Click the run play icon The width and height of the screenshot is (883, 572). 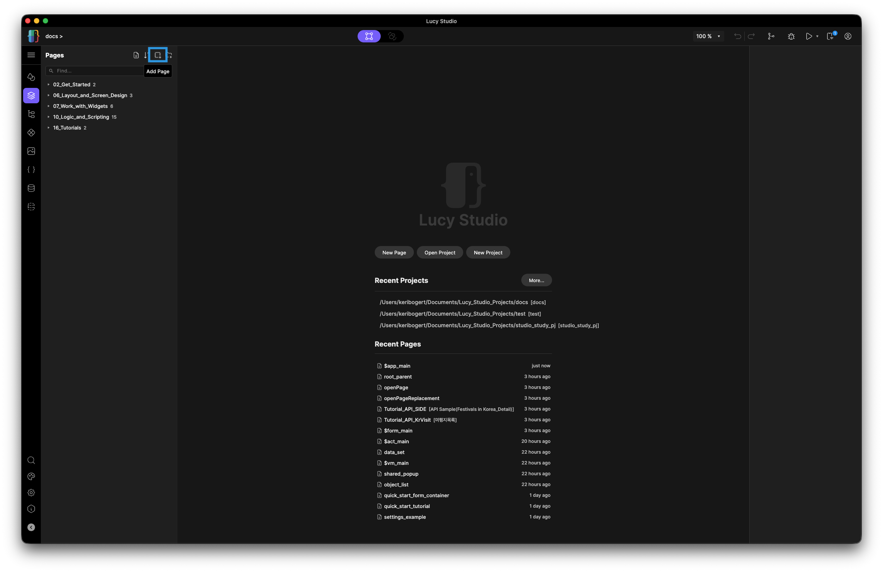(x=809, y=36)
